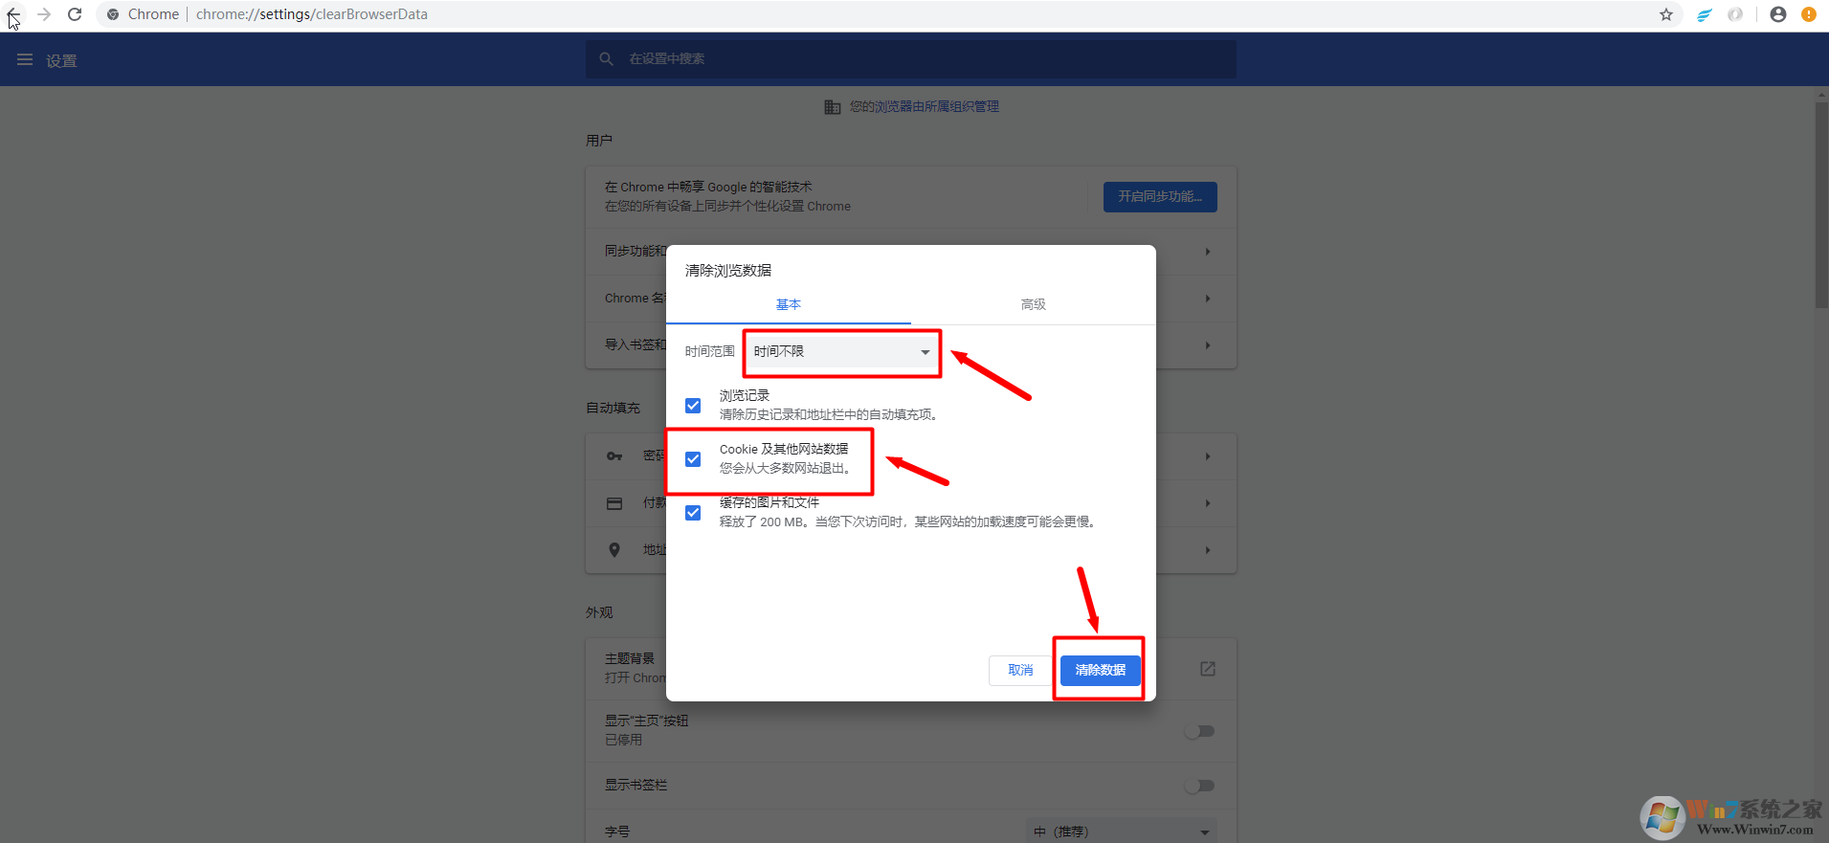The image size is (1829, 843).
Task: Expand the Chrome 名称 row arrow
Action: click(x=1208, y=299)
